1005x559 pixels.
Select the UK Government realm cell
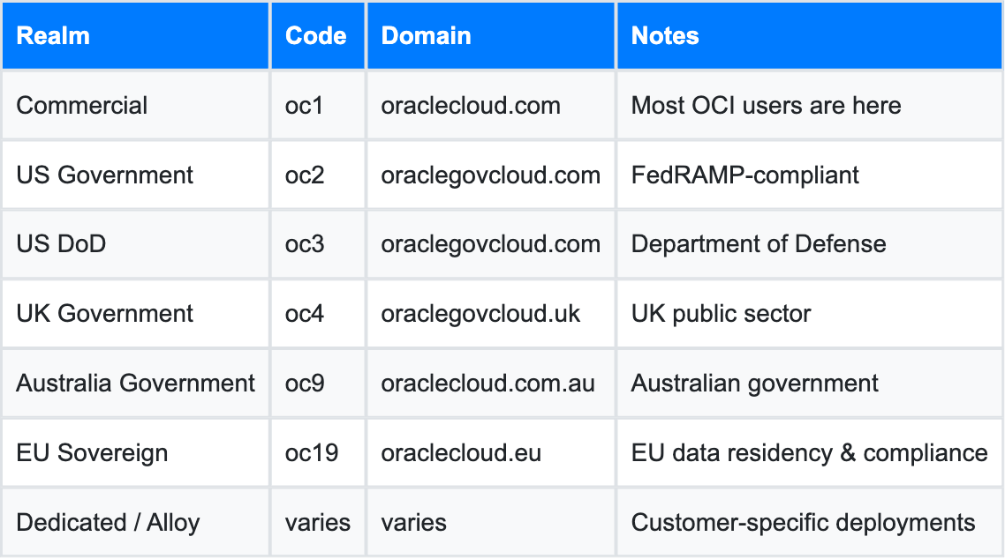136,314
